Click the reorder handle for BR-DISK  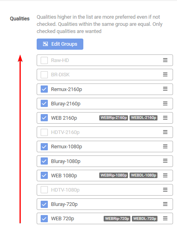[x=165, y=75]
